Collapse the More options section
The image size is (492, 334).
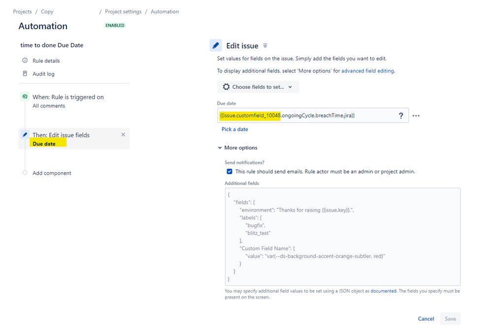pyautogui.click(x=237, y=148)
